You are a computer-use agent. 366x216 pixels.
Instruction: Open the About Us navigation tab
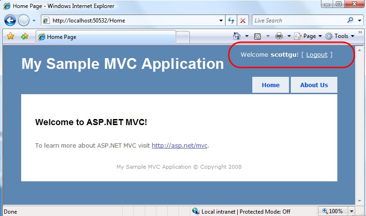(314, 85)
